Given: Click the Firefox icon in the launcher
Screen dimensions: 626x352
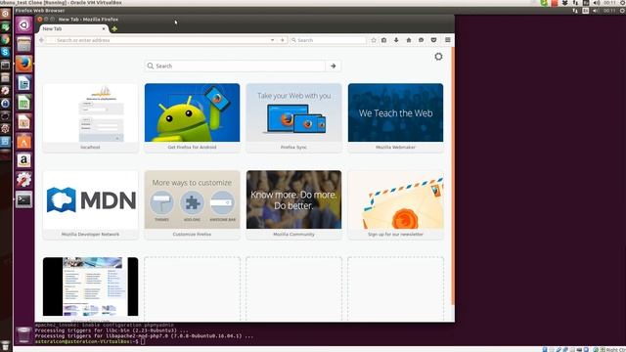Looking at the screenshot, I should point(23,64).
